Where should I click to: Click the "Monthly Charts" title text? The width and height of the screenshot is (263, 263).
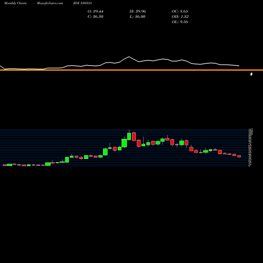click(15, 3)
